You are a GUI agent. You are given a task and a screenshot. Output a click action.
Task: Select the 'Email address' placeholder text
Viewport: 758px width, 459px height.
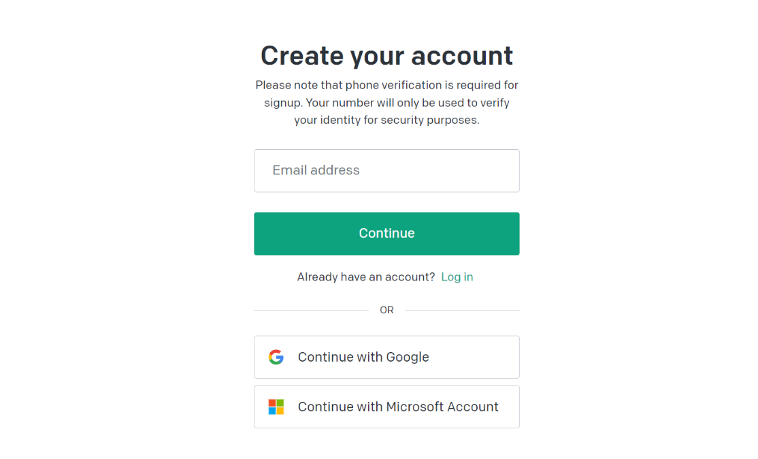[x=316, y=170]
